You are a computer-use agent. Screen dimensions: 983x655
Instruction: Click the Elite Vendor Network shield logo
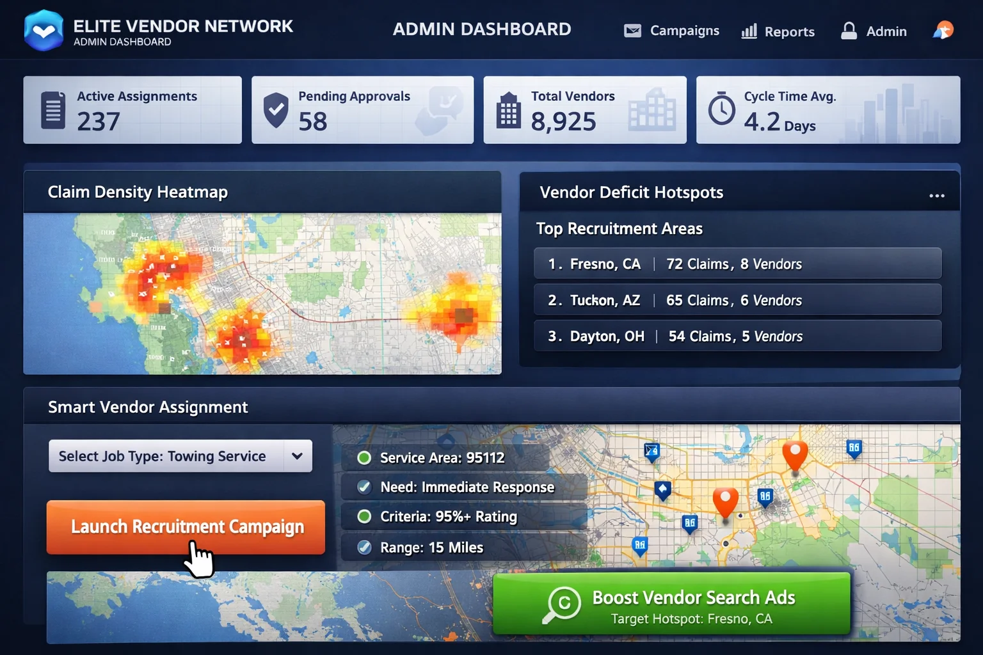pyautogui.click(x=44, y=30)
